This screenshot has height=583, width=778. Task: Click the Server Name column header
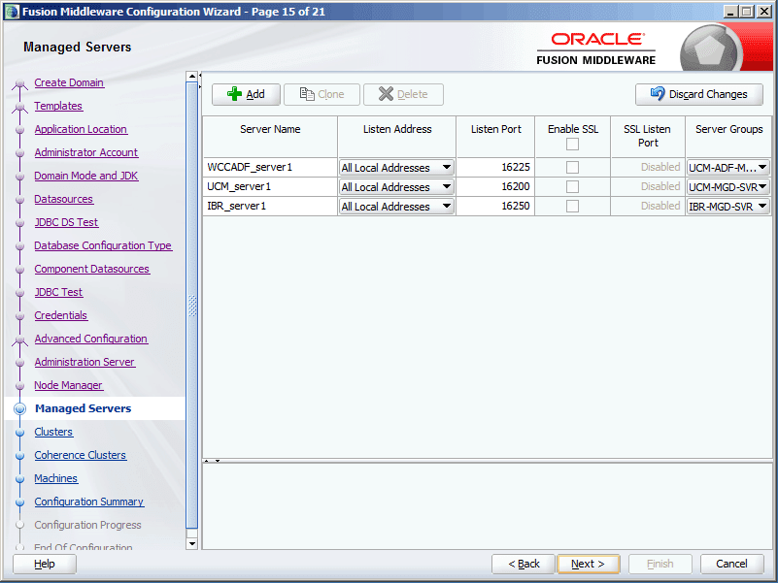coord(270,137)
